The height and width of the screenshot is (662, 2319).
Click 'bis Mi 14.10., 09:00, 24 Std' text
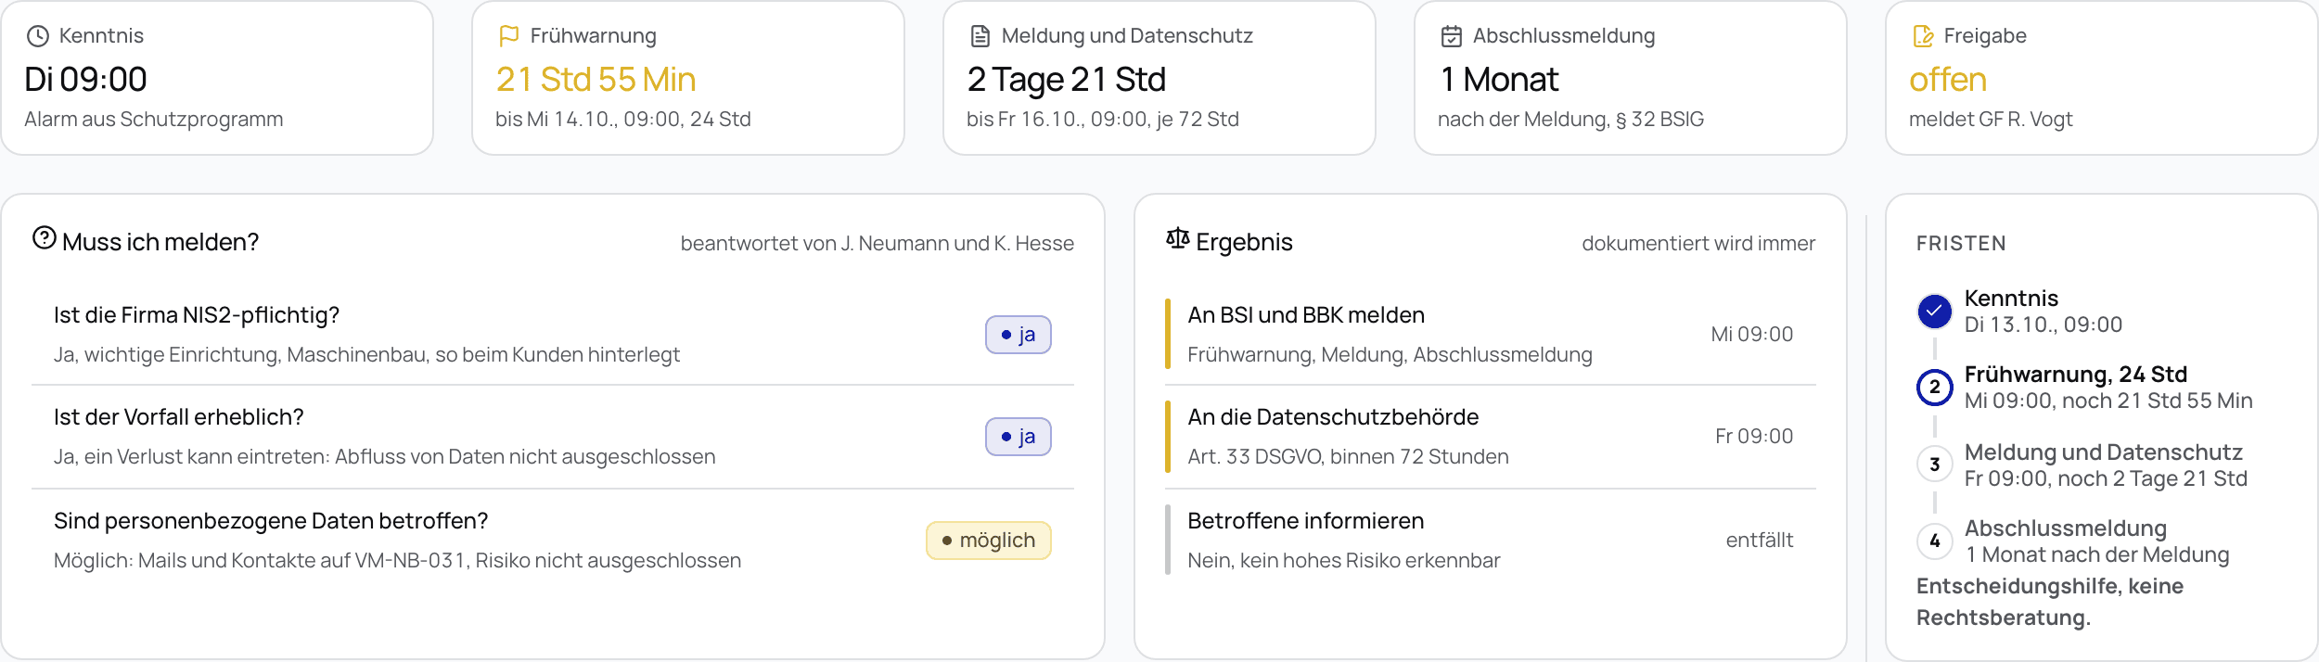coord(623,120)
